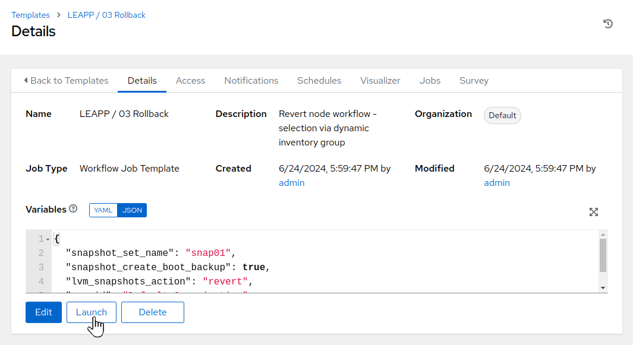Click the "snap01" value in editor
The height and width of the screenshot is (345, 633).
[208, 253]
